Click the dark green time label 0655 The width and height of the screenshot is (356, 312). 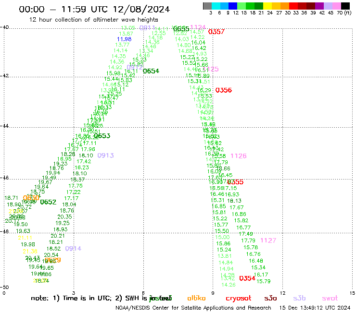click(181, 29)
